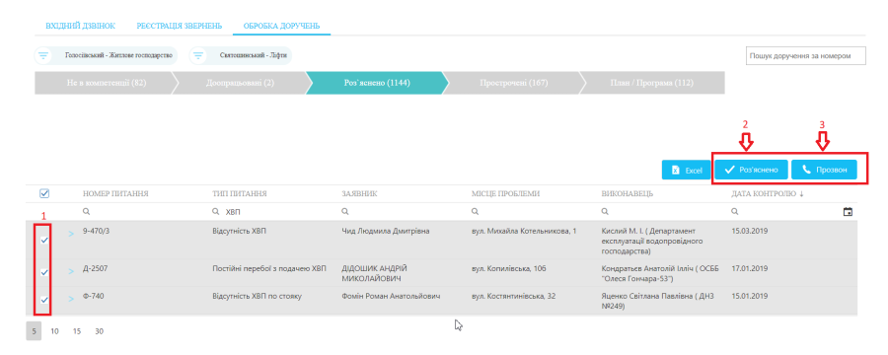Set page size to 30
Screen dimensions: 888x355
click(99, 331)
